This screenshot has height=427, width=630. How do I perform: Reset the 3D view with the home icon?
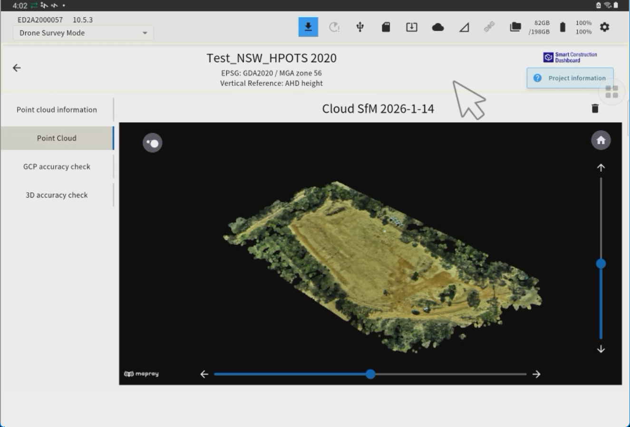[x=601, y=140]
